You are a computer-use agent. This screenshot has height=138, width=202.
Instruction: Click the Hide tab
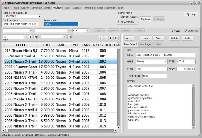coord(121,8)
